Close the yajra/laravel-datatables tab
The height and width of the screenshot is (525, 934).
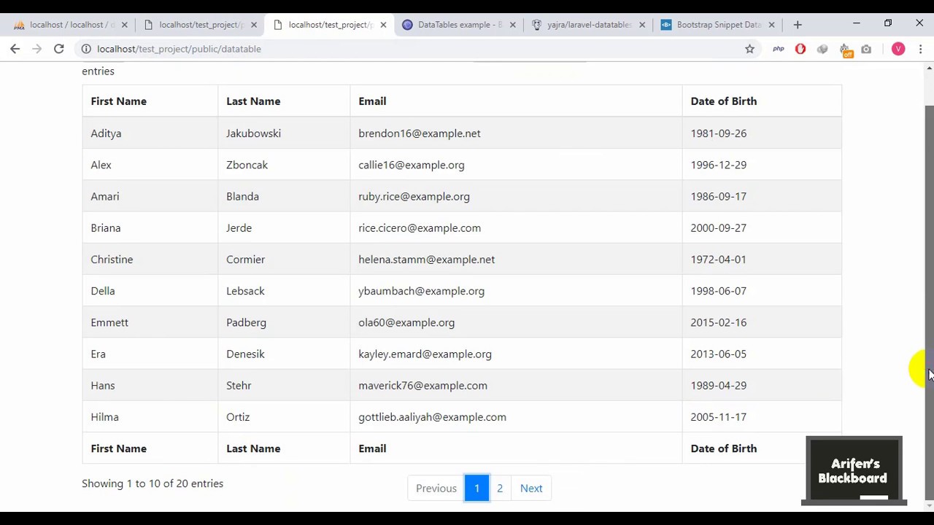tap(642, 25)
